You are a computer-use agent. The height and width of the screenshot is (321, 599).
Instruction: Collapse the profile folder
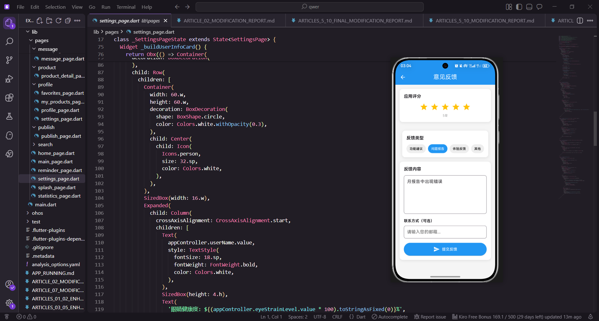(45, 84)
